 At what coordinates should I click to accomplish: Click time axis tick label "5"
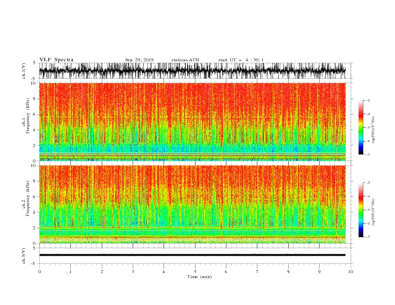tap(195, 272)
